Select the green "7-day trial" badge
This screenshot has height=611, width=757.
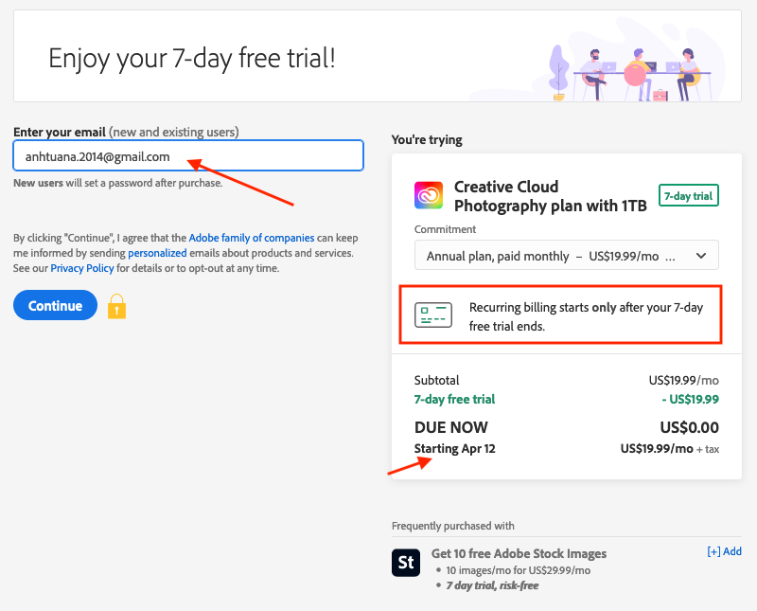pyautogui.click(x=688, y=195)
